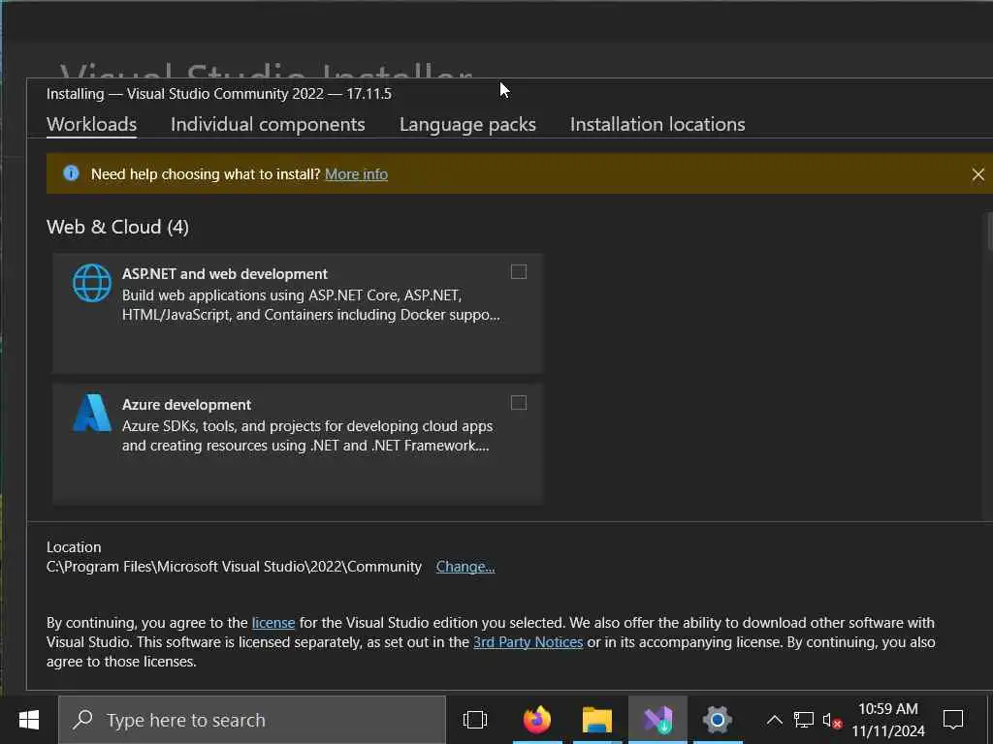Open the Windows Start menu

(28, 720)
